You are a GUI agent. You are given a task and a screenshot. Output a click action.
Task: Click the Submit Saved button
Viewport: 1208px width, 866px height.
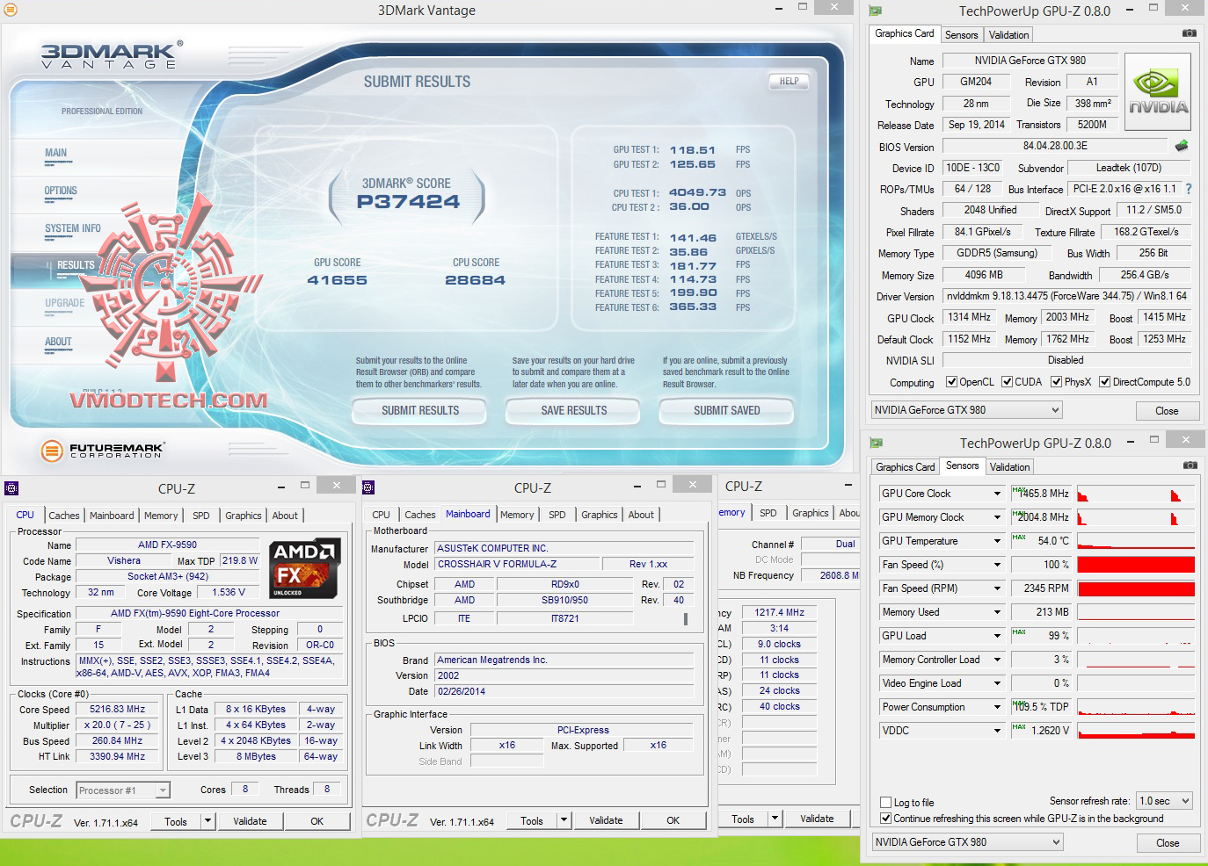click(727, 410)
